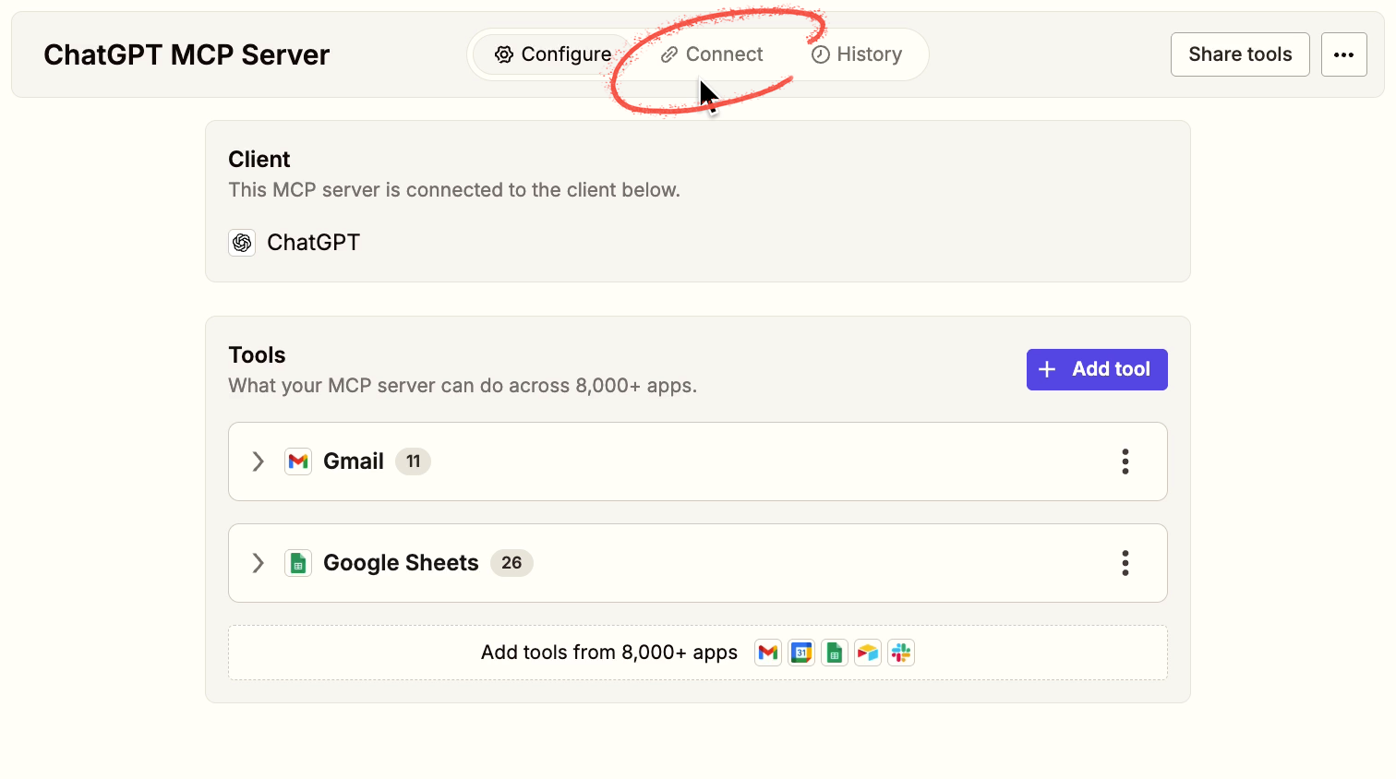Open Google Sheets row kebab menu
The width and height of the screenshot is (1396, 779).
pos(1125,563)
